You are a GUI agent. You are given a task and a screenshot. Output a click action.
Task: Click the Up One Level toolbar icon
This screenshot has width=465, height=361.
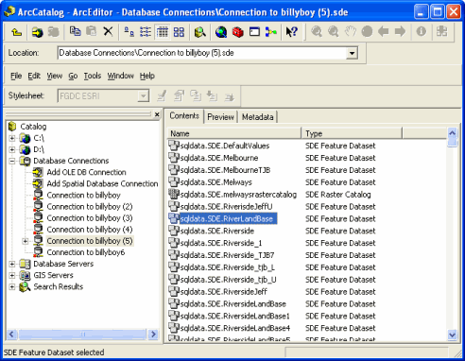16,32
